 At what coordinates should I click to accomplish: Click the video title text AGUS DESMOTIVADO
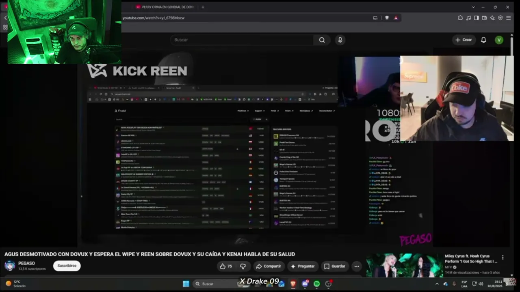point(149,254)
